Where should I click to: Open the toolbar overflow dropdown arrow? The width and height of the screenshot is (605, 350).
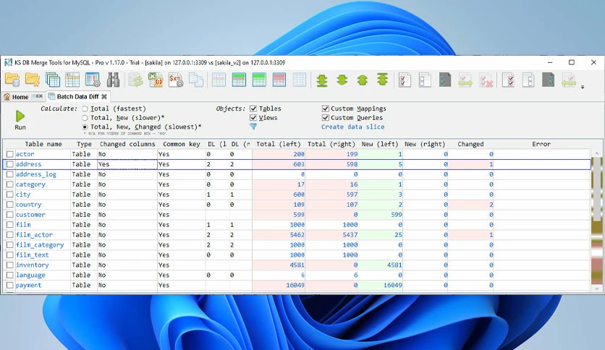pyautogui.click(x=583, y=87)
